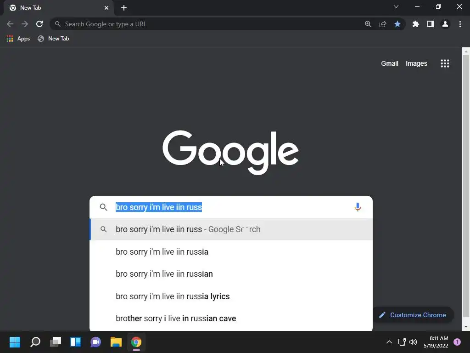
Task: Click the search box magnifier icon
Action: pos(103,207)
